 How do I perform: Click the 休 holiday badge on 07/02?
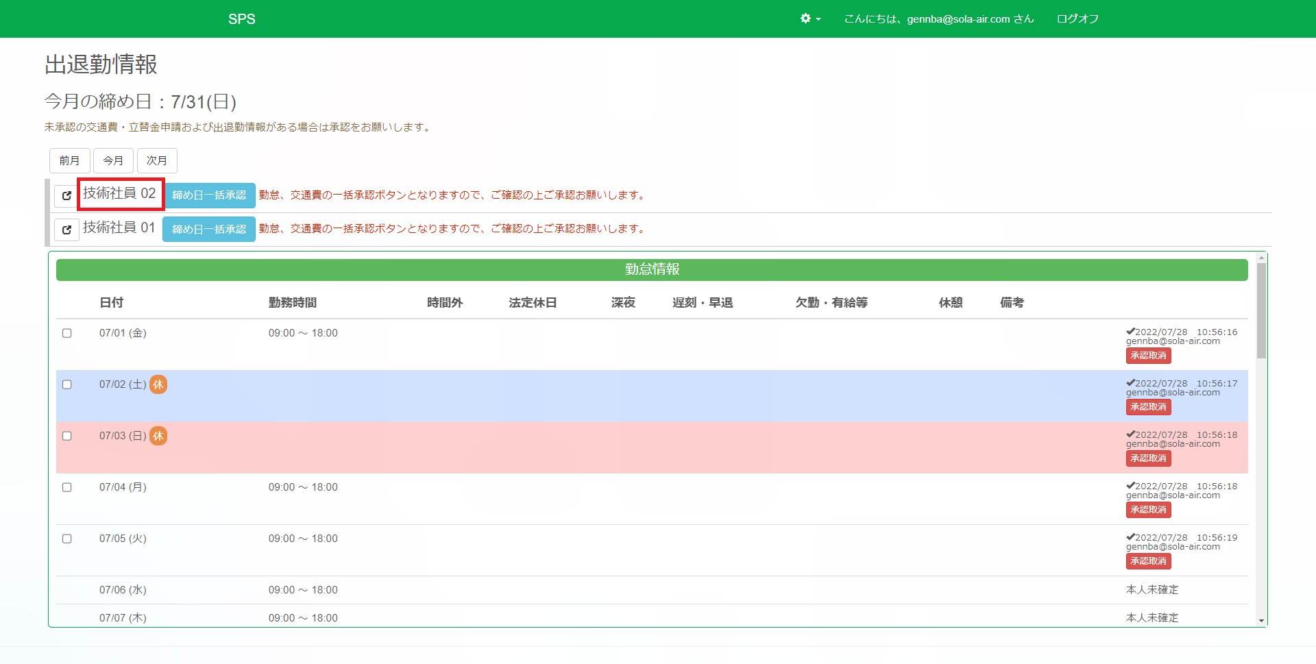tap(158, 384)
